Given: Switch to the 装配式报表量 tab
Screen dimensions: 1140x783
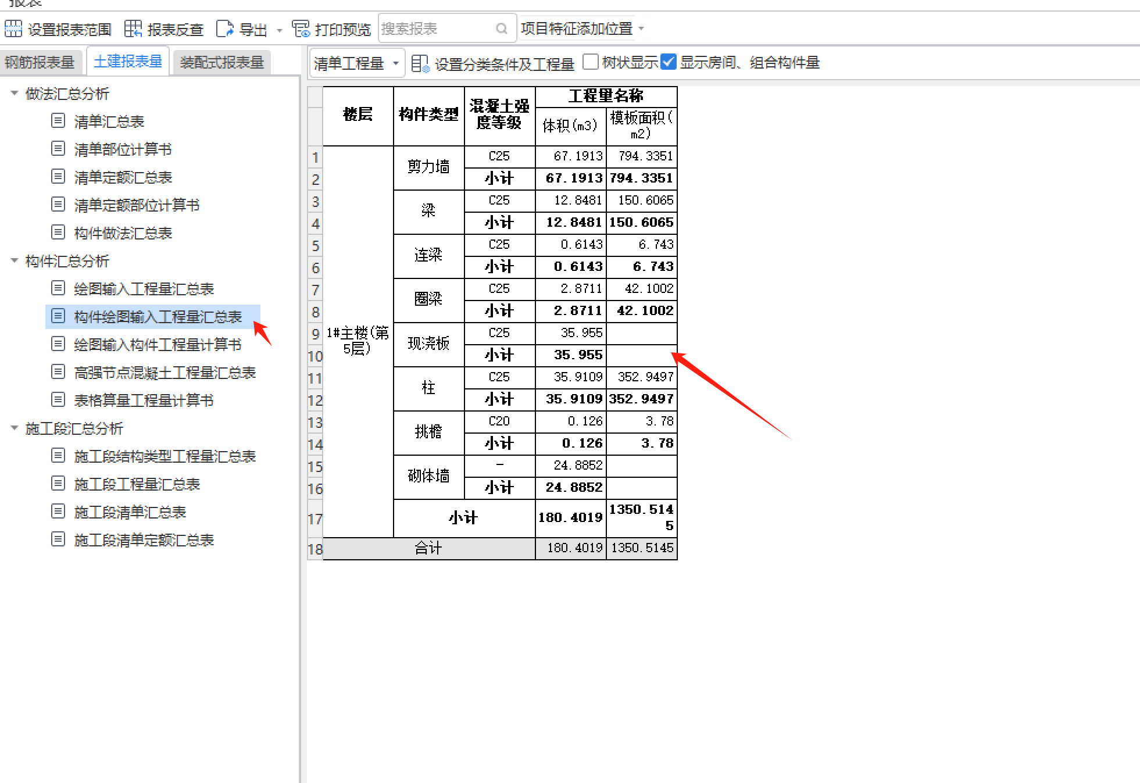Looking at the screenshot, I should tap(222, 62).
